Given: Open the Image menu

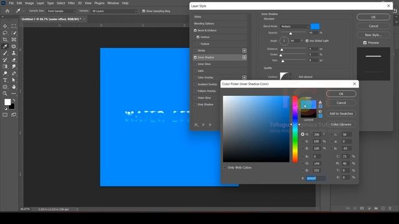Looking at the screenshot, I should click(29, 3).
